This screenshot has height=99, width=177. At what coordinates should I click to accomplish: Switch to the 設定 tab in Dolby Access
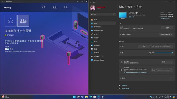click(x=65, y=7)
